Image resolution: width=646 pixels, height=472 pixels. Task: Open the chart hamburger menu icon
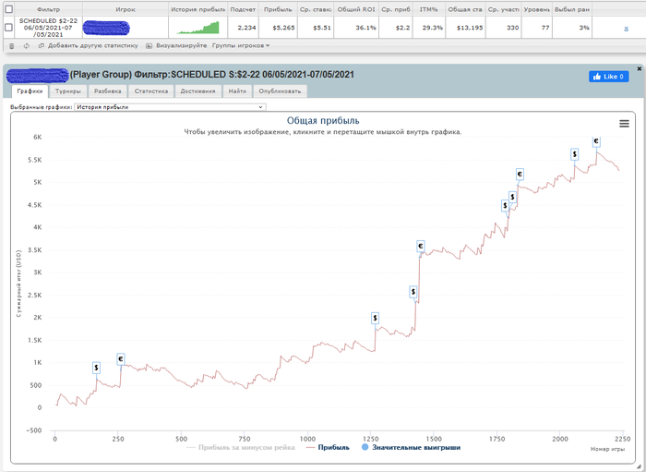624,123
